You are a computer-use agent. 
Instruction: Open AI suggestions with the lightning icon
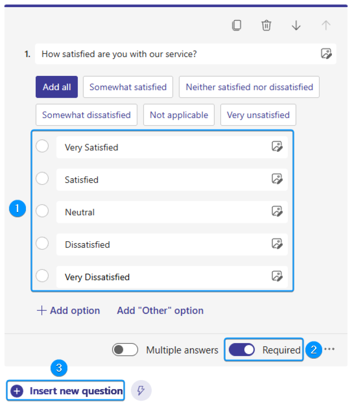pos(141,390)
